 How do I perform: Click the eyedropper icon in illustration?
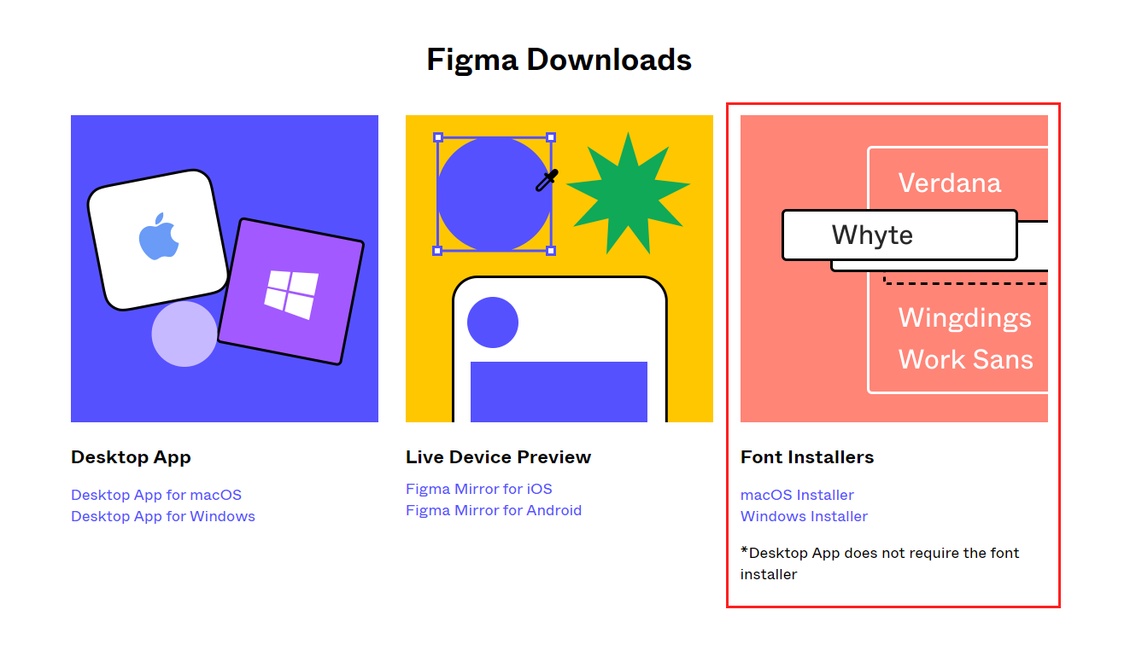point(547,180)
